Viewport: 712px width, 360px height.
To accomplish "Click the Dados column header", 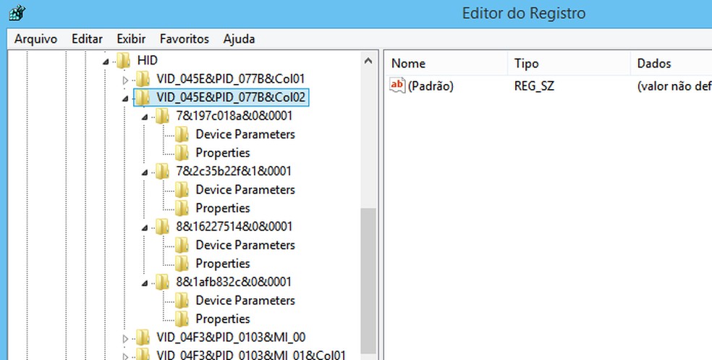I will [671, 64].
